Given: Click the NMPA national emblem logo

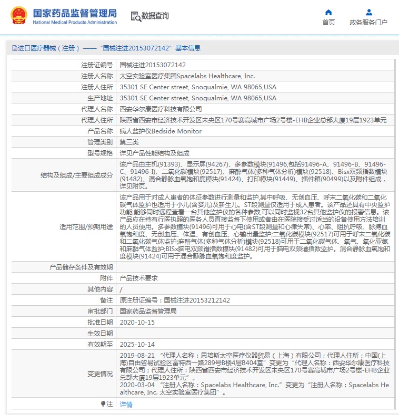Looking at the screenshot, I should tap(17, 16).
